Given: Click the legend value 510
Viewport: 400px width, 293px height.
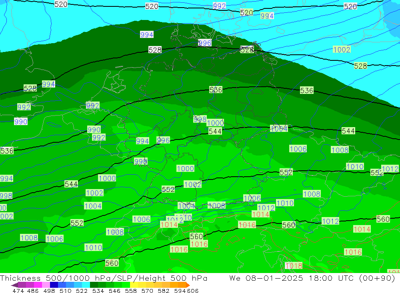Looking at the screenshot, I should (66, 291).
